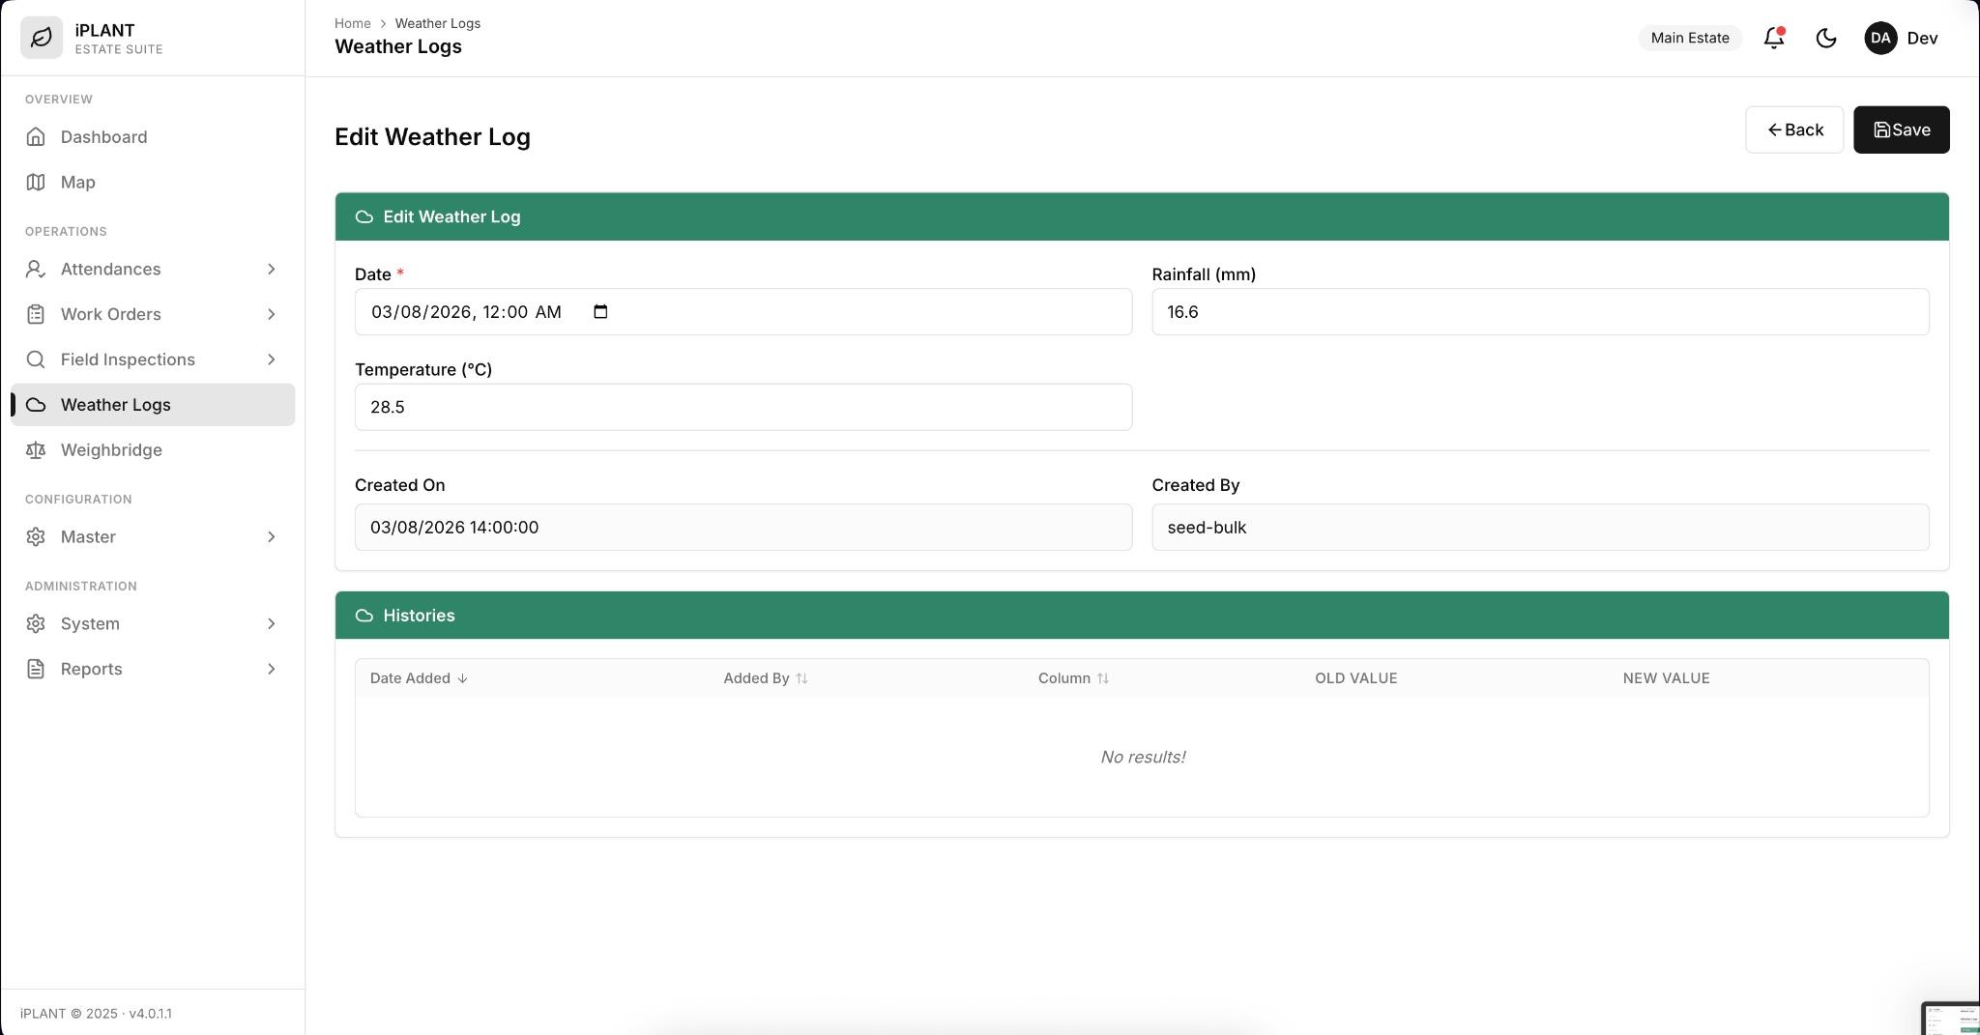Expand the Reports chevron
1980x1035 pixels.
[x=272, y=669]
